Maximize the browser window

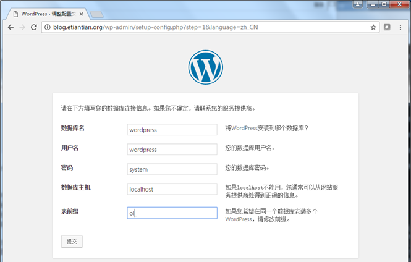384,4
